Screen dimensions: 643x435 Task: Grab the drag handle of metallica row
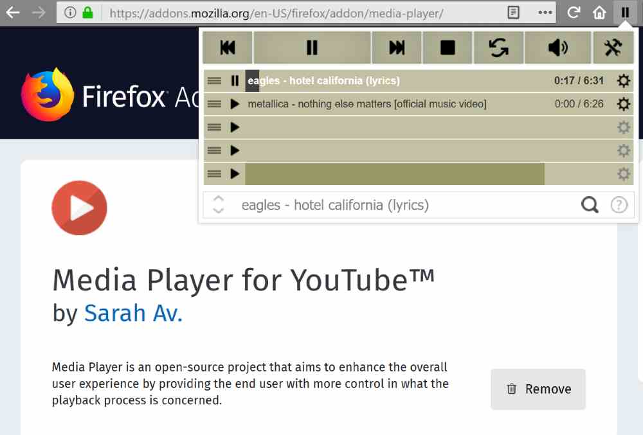click(214, 104)
